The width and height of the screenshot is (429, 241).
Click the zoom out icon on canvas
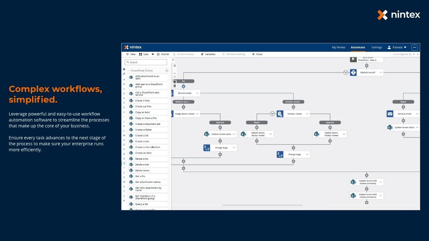(175, 77)
